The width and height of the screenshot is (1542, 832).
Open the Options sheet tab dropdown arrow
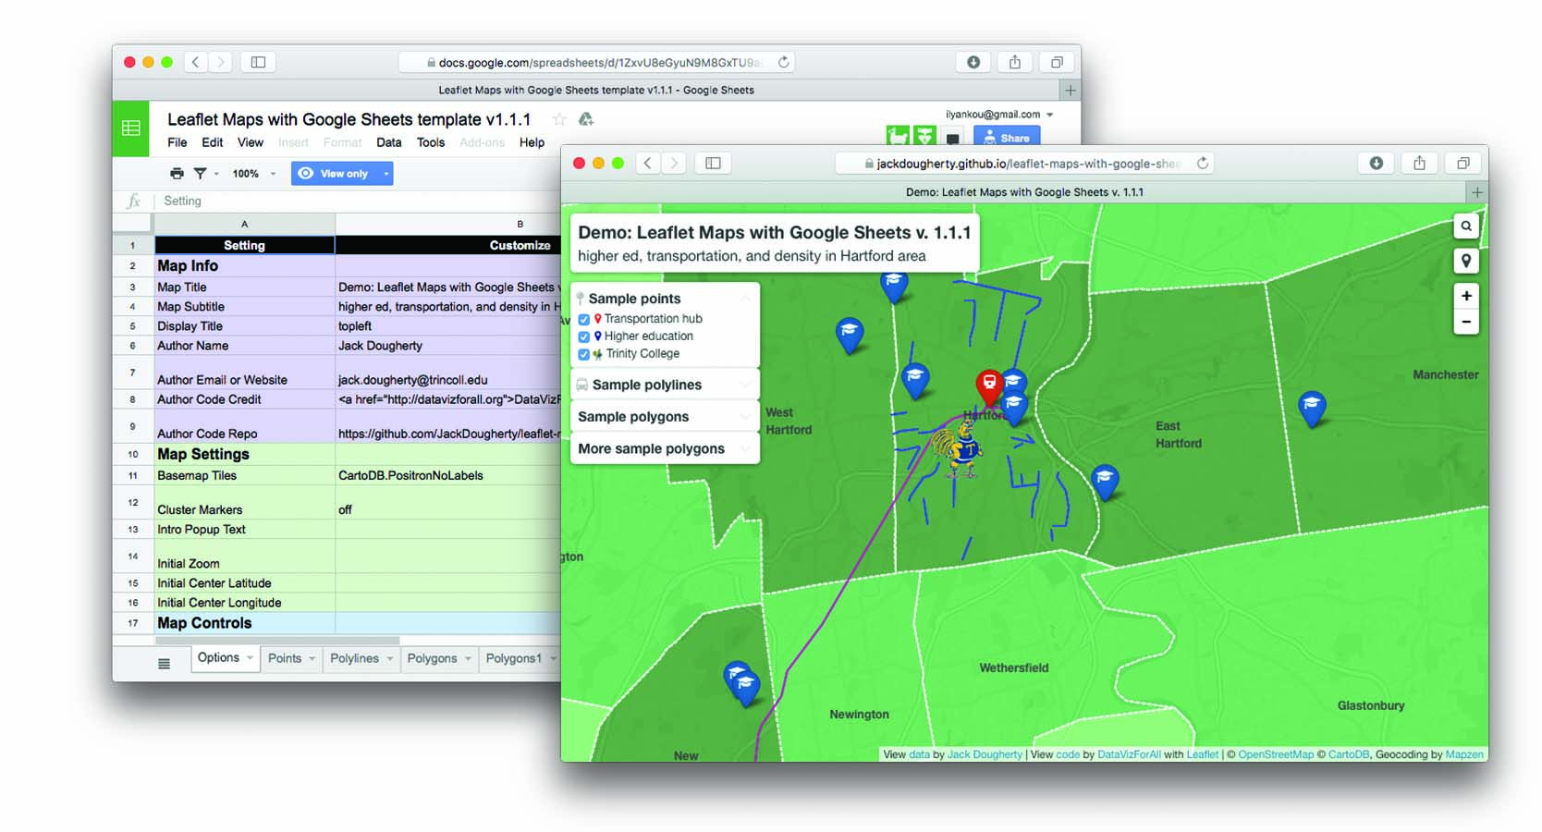tap(250, 657)
